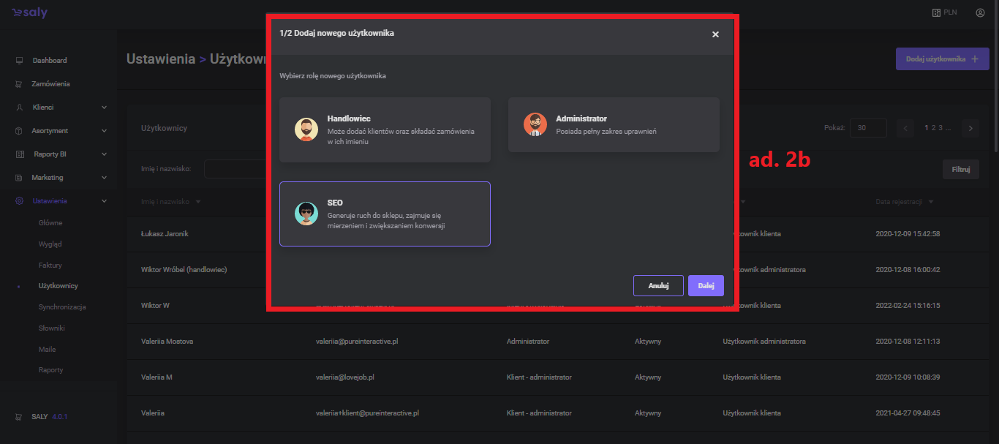This screenshot has height=444, width=999.
Task: Click the SEO avatar icon
Action: tap(306, 214)
